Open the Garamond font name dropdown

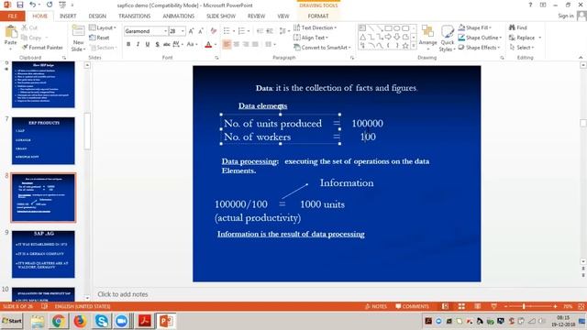[x=165, y=31]
